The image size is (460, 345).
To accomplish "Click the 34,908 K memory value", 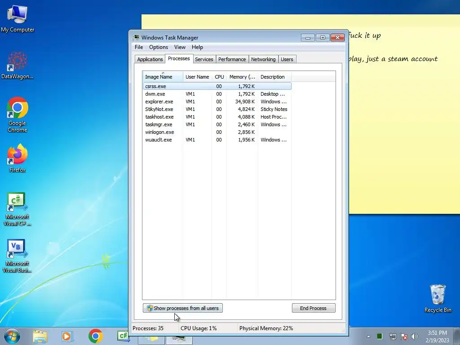I will click(x=245, y=102).
